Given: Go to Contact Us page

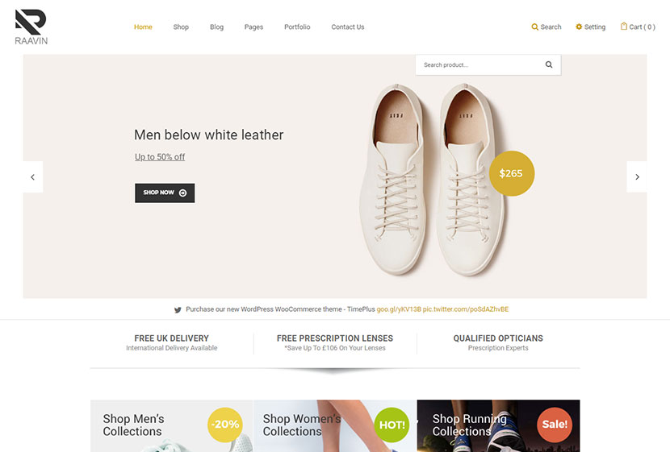Looking at the screenshot, I should [x=348, y=27].
